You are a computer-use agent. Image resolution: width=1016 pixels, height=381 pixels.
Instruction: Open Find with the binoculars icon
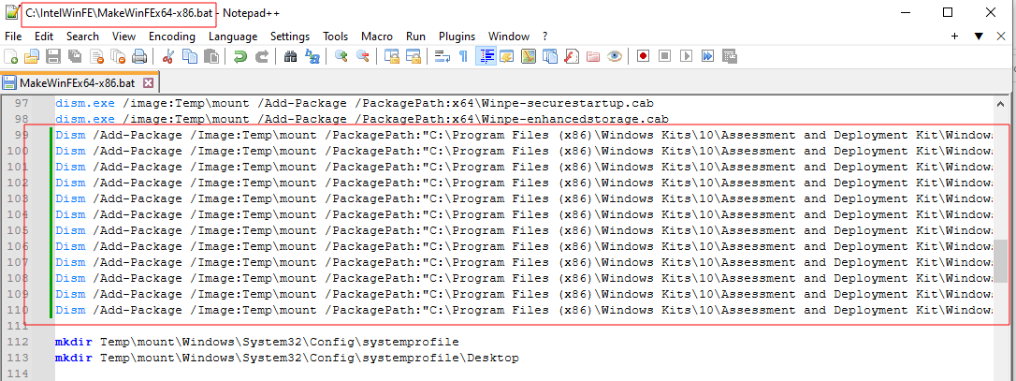click(x=290, y=57)
